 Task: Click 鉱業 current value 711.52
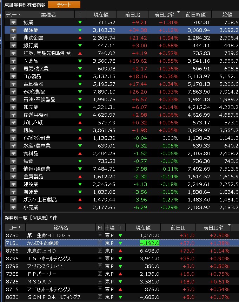(106, 22)
